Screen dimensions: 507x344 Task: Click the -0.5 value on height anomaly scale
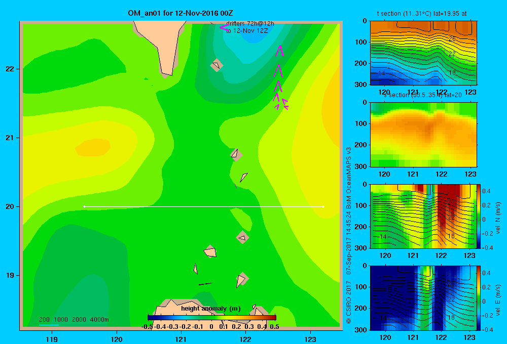pos(148,326)
